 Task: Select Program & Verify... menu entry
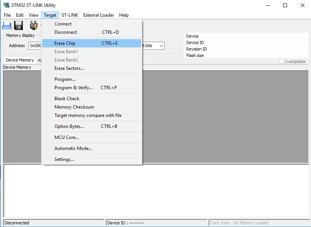(x=92, y=88)
